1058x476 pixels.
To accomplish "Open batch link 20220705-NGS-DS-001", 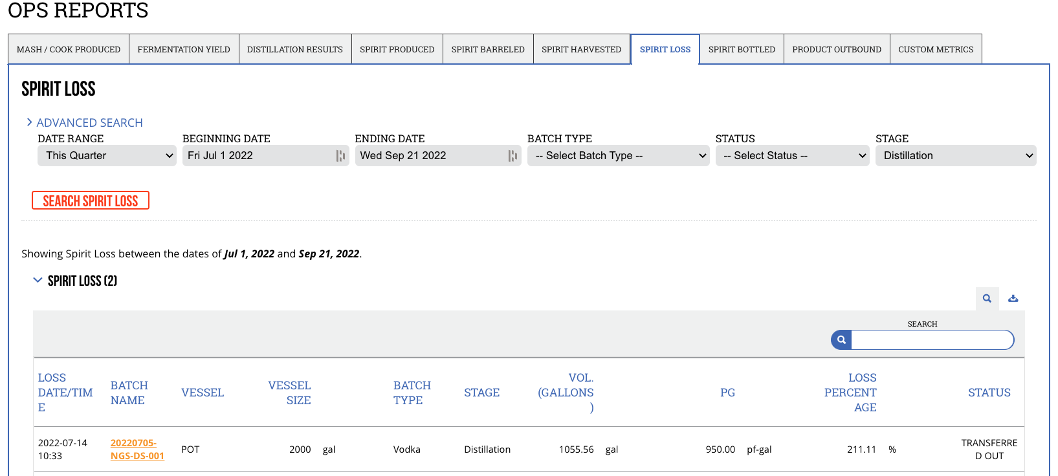I will pos(137,449).
